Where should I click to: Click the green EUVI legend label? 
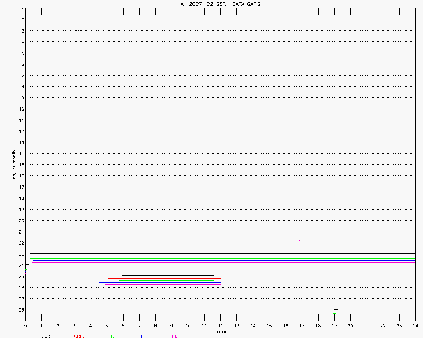(111, 336)
